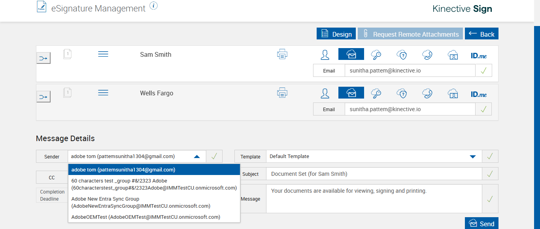Select the person icon in Sam Smith's row
Screen dimensions: 540x229
325,55
